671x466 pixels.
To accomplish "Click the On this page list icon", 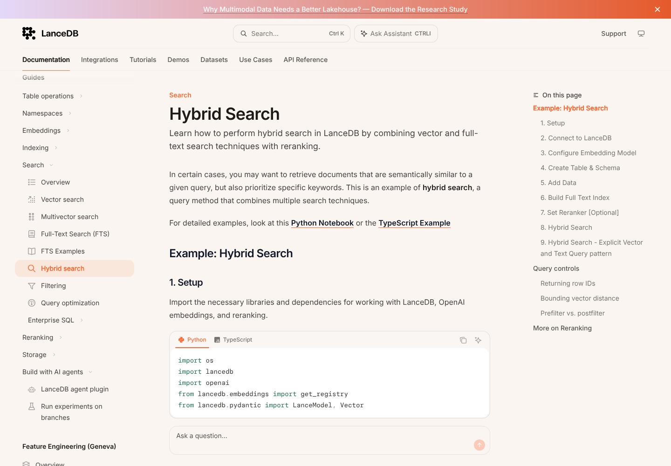I will tap(536, 95).
